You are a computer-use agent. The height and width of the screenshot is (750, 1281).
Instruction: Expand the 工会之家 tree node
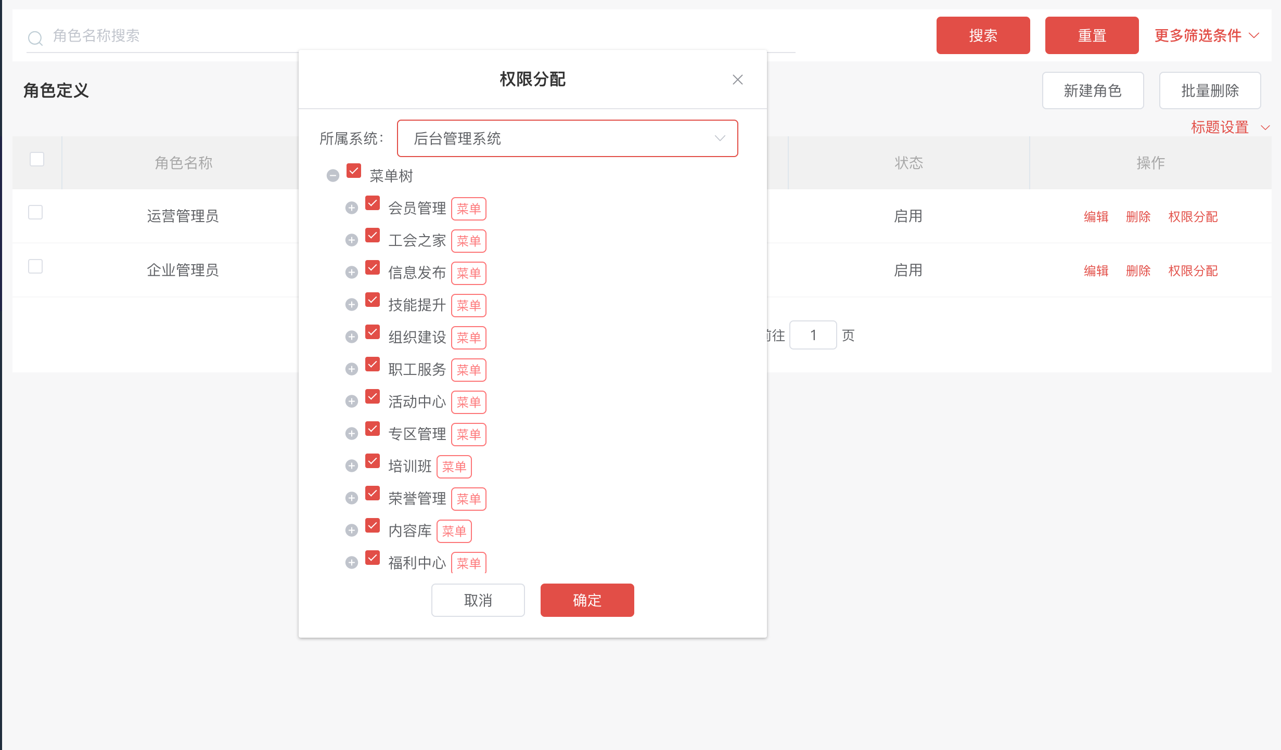point(352,240)
